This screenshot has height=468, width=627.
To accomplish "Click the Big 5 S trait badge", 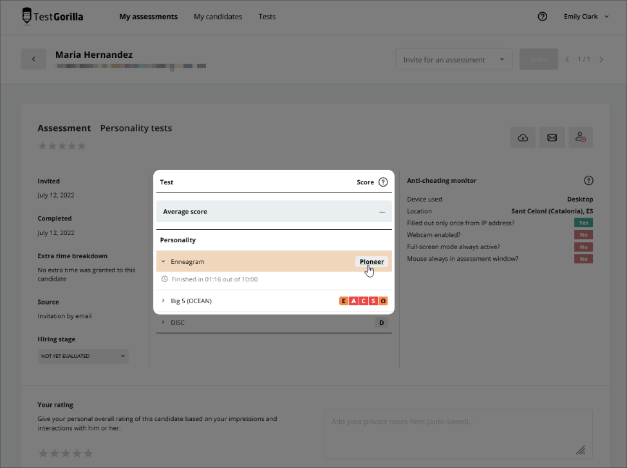I will click(373, 301).
